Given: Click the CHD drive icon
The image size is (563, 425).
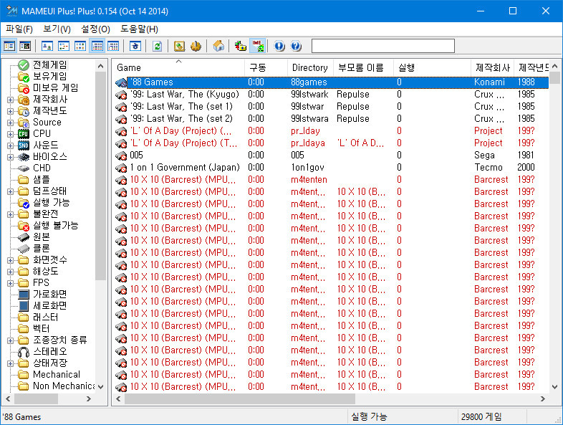Looking at the screenshot, I should coord(24,168).
